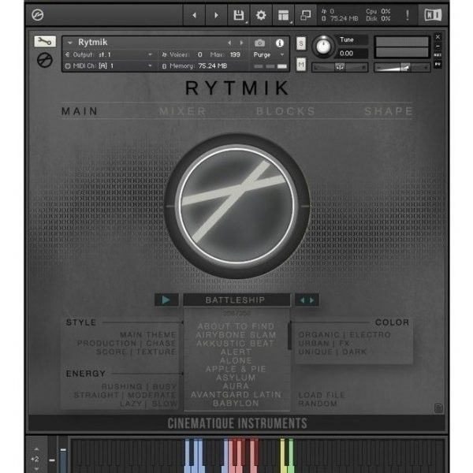Toggle URBAN color filter
473x473 pixels.
point(314,343)
